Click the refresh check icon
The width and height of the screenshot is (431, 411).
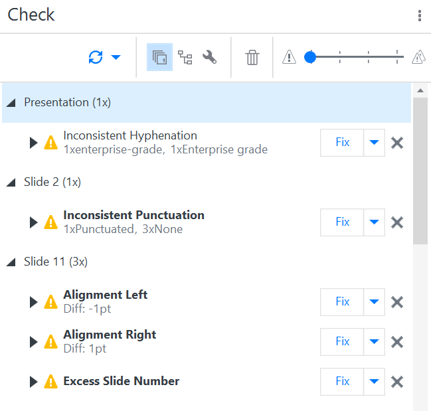96,58
